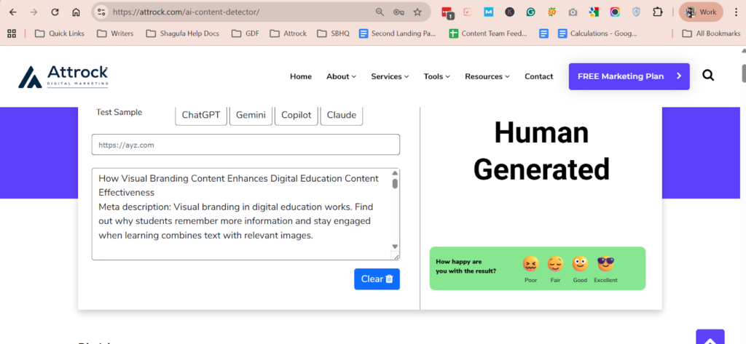Open the Attrock bookmark folder
Image resolution: width=746 pixels, height=344 pixels.
[x=288, y=33]
